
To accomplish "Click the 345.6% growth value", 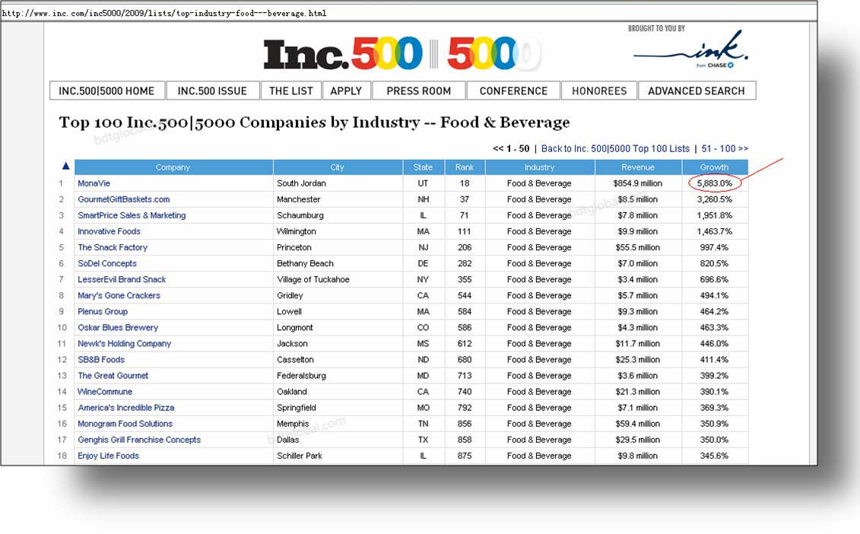I will click(715, 456).
